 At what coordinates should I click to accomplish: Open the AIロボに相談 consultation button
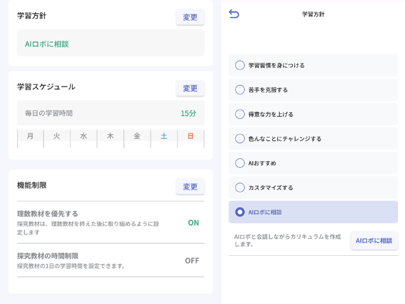(x=374, y=241)
